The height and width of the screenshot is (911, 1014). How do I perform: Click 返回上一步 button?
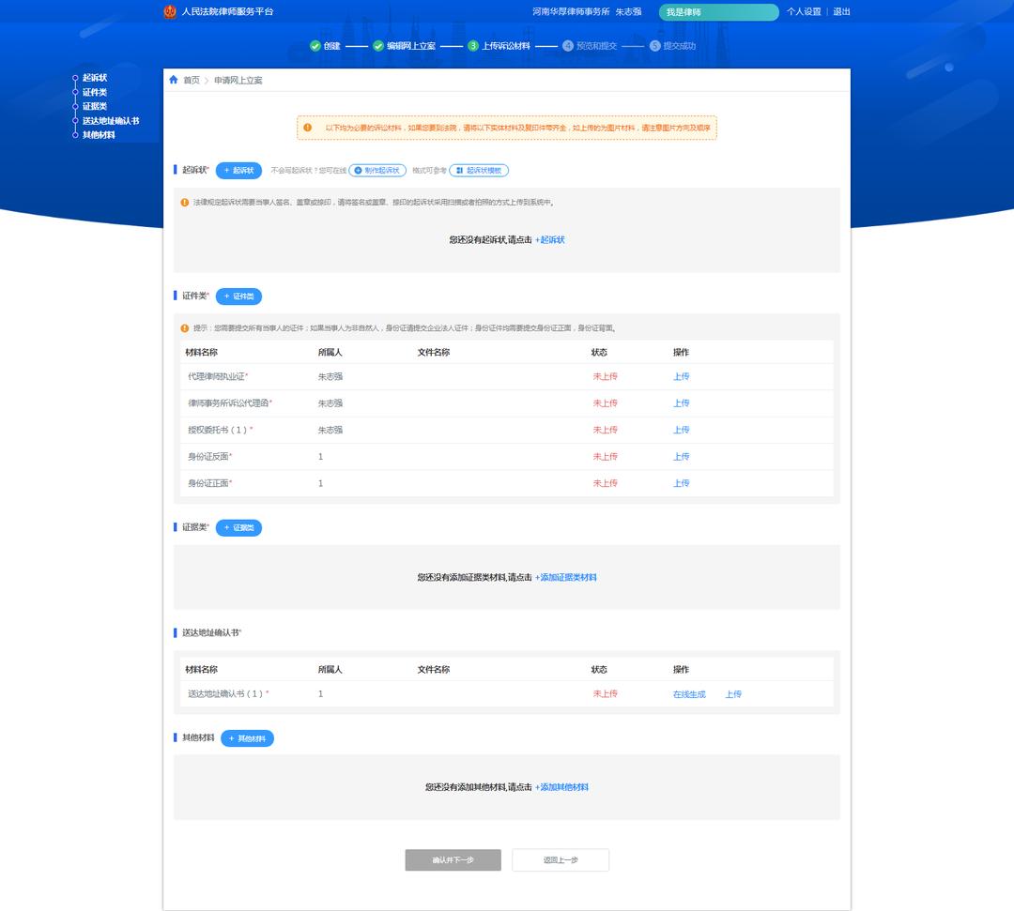pyautogui.click(x=561, y=860)
